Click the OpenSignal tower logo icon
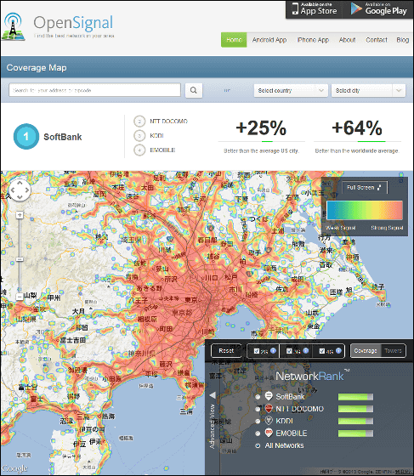 pos(13,26)
